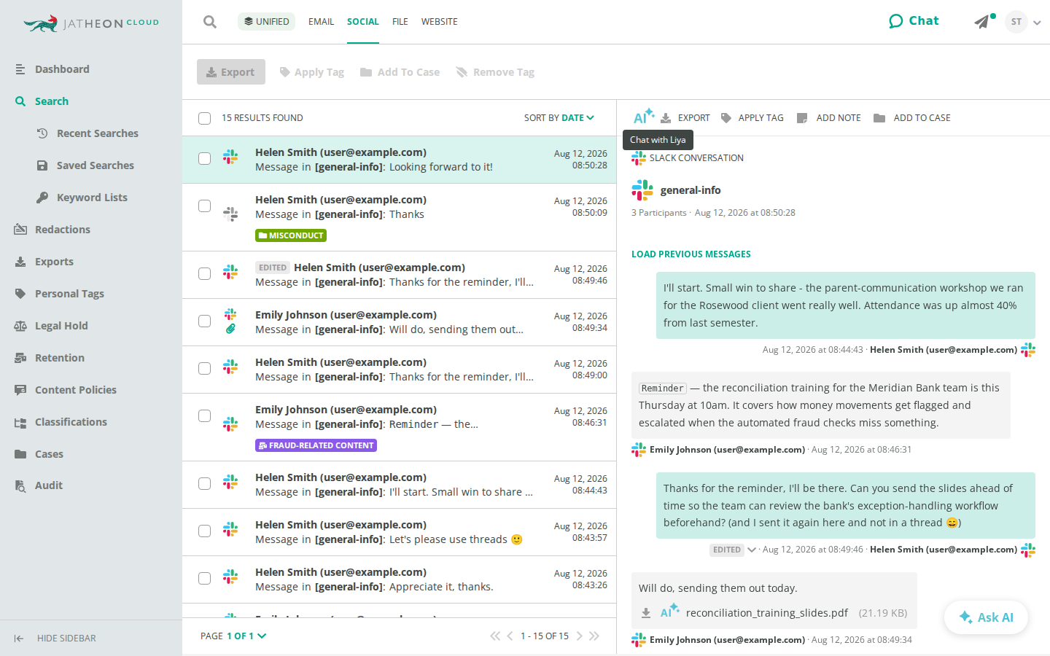This screenshot has height=656, width=1050.
Task: Open Audit icon in sidebar
Action: click(20, 485)
